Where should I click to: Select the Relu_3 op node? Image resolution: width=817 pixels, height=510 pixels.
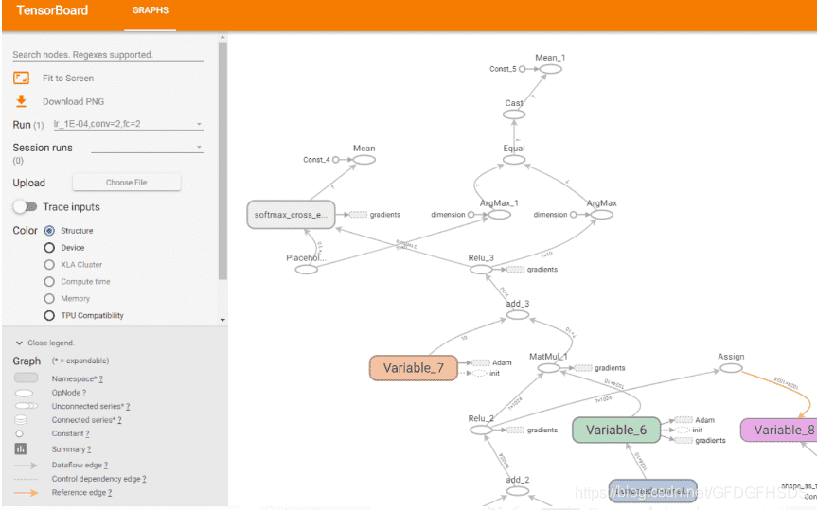tap(481, 270)
